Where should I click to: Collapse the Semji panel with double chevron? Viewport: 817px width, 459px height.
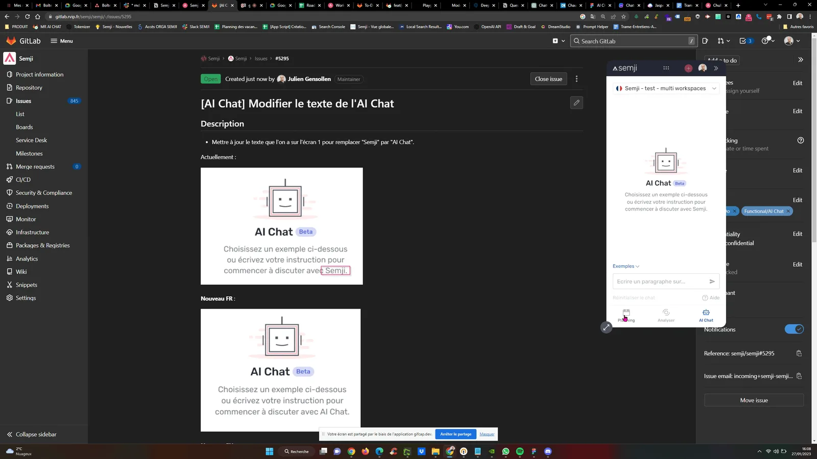716,68
